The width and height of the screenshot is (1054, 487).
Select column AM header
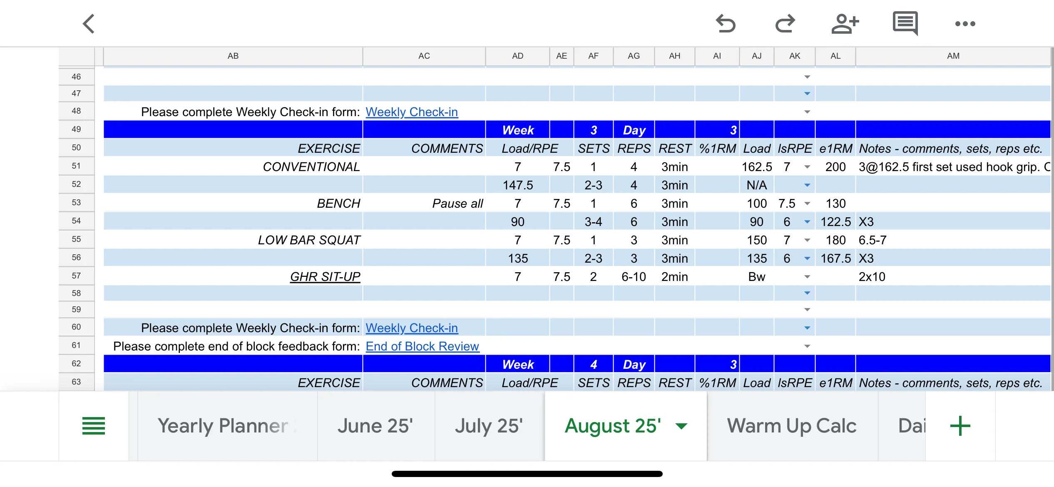tap(953, 56)
